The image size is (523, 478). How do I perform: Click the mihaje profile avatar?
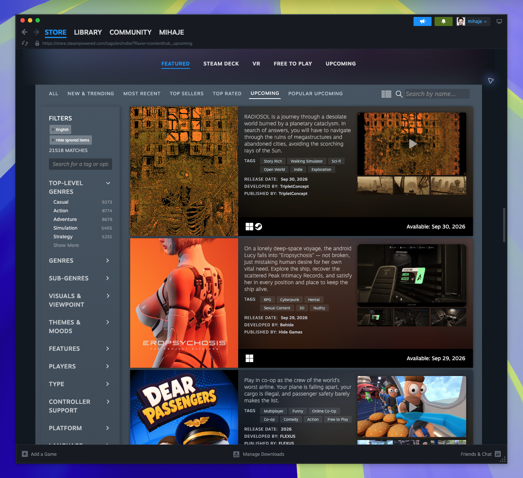pyautogui.click(x=461, y=21)
